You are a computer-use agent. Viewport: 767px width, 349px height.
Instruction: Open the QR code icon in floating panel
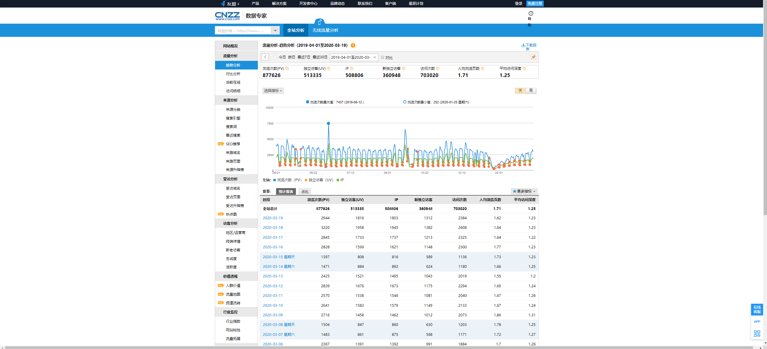(757, 333)
